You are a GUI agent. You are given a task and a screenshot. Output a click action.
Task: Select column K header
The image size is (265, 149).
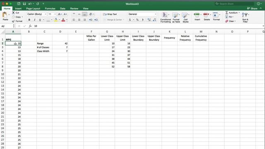[x=169, y=31]
